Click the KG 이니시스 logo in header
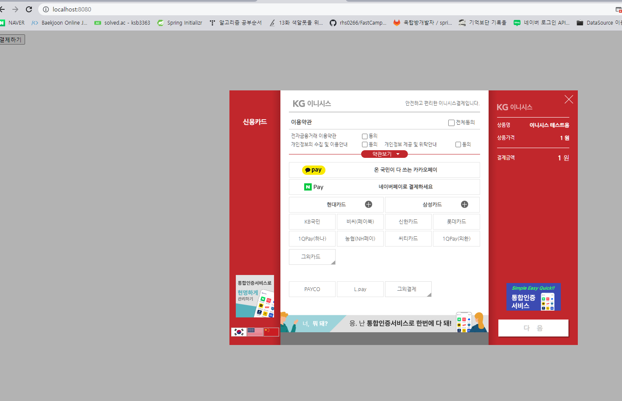The image size is (622, 401). pos(312,104)
